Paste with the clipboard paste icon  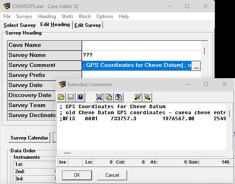click(119, 97)
